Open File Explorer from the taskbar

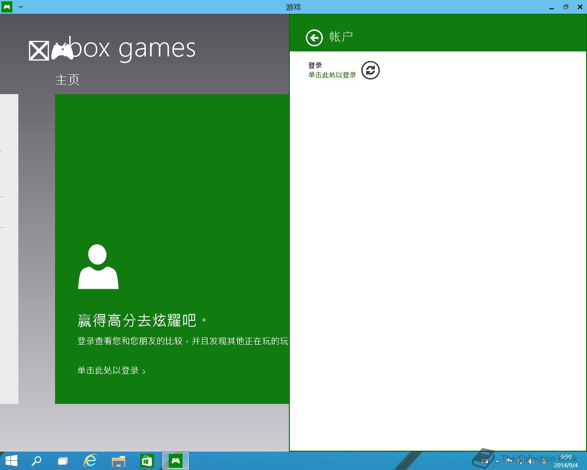pos(119,461)
